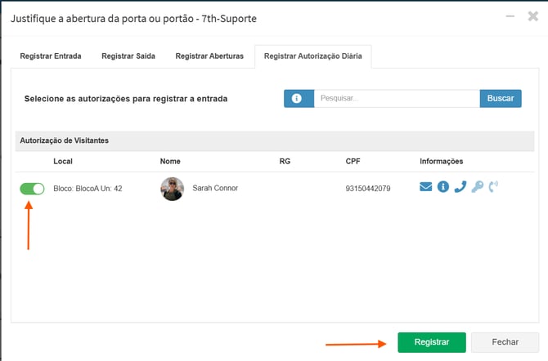Click the Sarah Connor name text
Screen dimensions: 548x361
pyautogui.click(x=215, y=188)
